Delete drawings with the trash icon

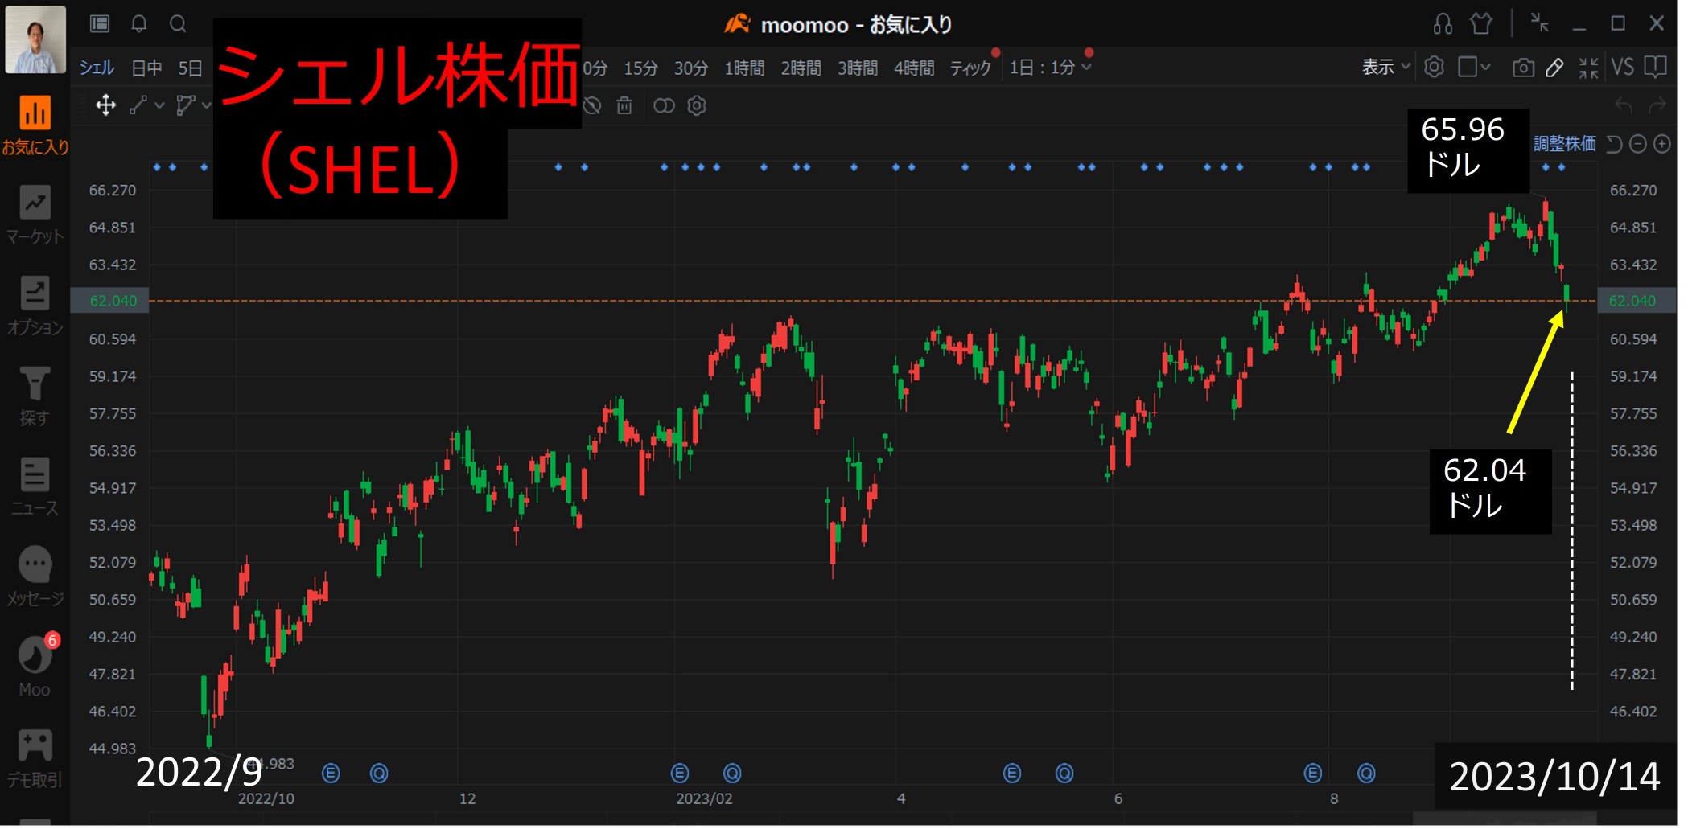pyautogui.click(x=624, y=105)
